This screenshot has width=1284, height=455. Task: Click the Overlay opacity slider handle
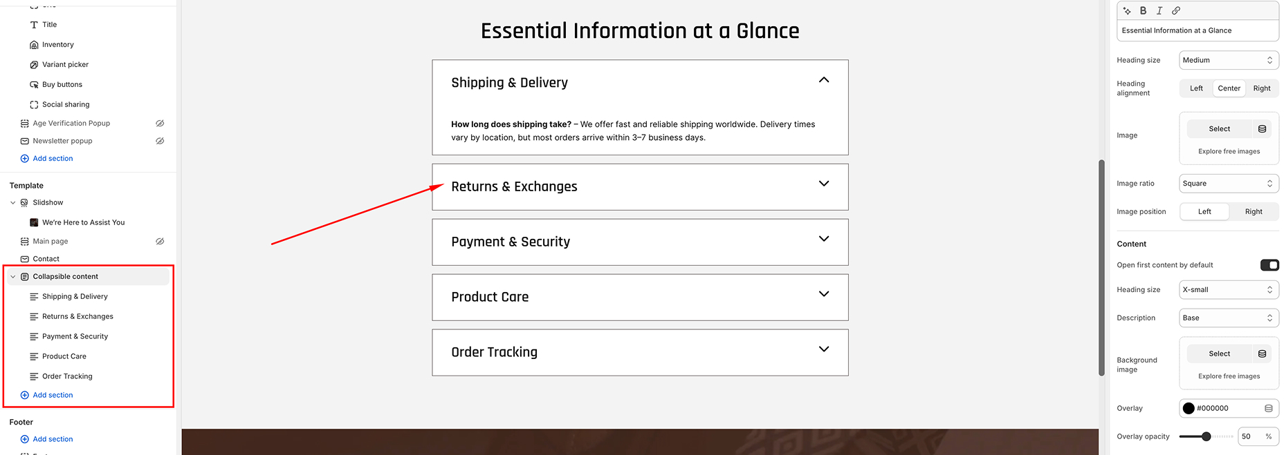pyautogui.click(x=1207, y=436)
